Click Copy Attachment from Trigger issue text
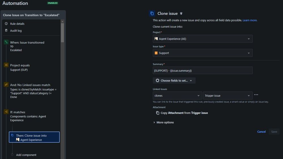Image resolution: width=283 pixels, height=159 pixels. click(184, 113)
